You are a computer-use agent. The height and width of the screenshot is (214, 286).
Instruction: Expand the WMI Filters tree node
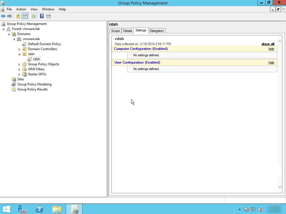point(19,69)
